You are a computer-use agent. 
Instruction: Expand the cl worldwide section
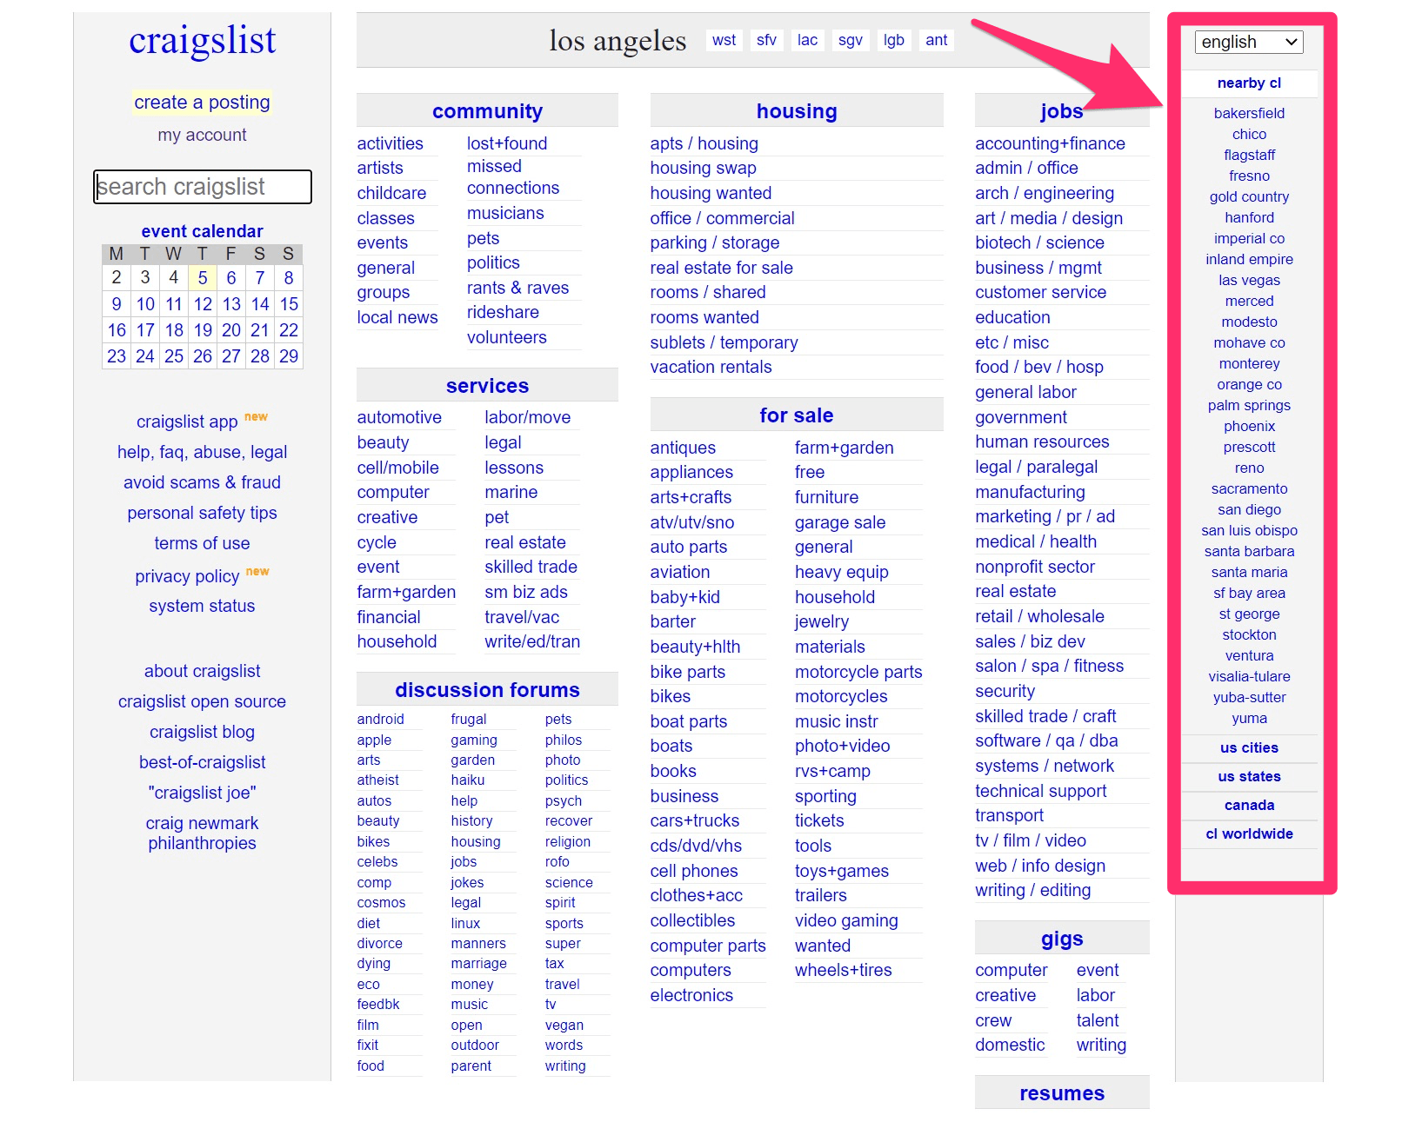[1249, 833]
